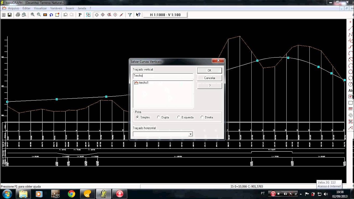Viewport: 354px width, 199px height.
Task: Click the filter funnel toolbar icon
Action: point(130,15)
